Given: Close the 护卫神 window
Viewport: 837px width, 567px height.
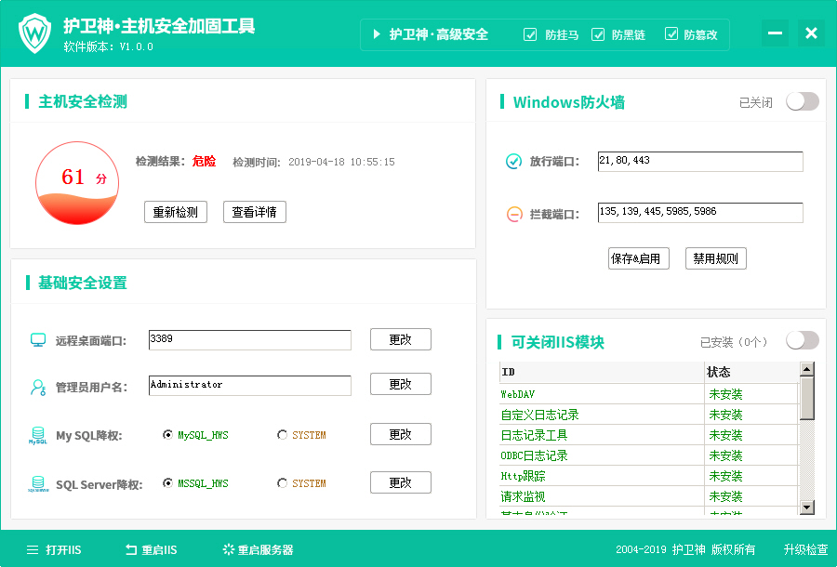Looking at the screenshot, I should coord(811,33).
